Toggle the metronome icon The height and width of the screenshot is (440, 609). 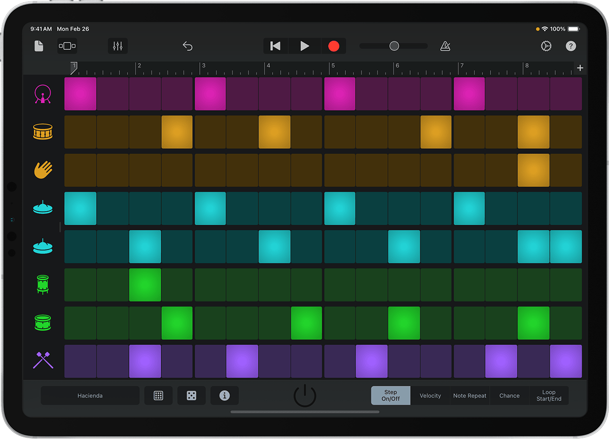point(445,46)
